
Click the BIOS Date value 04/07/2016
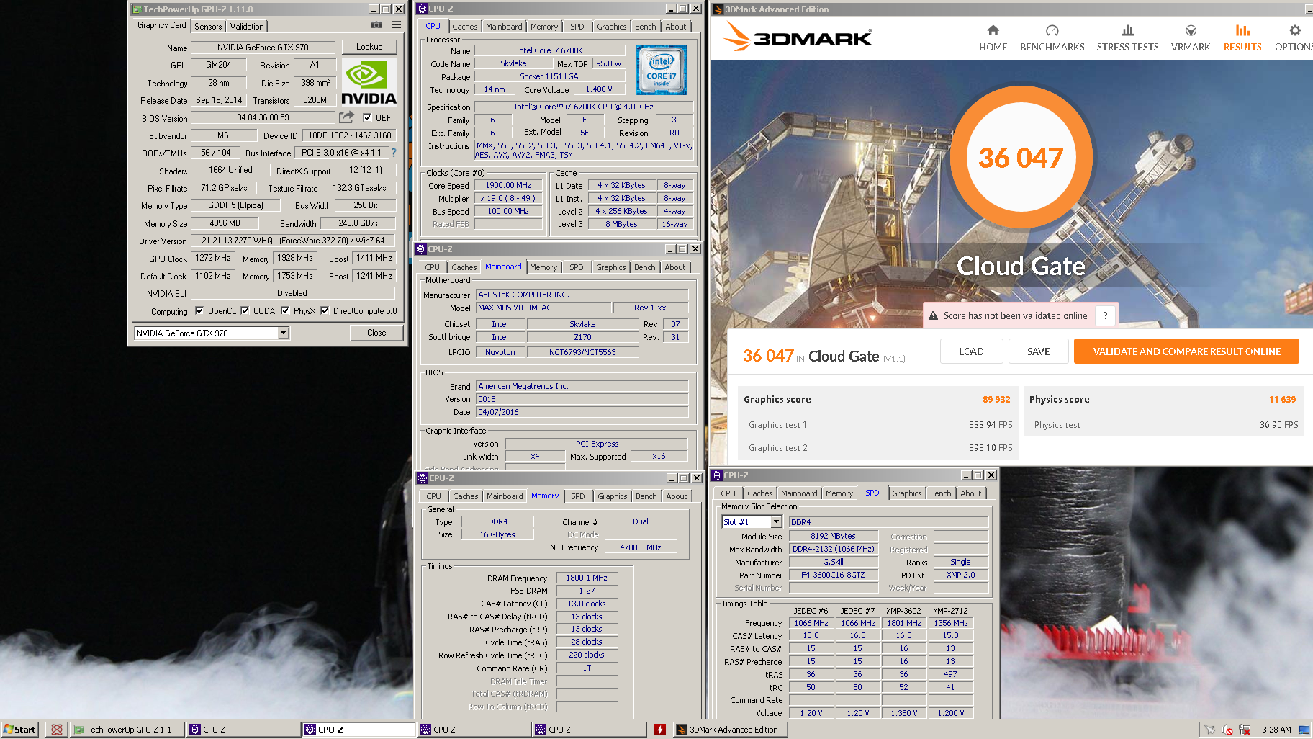point(582,412)
